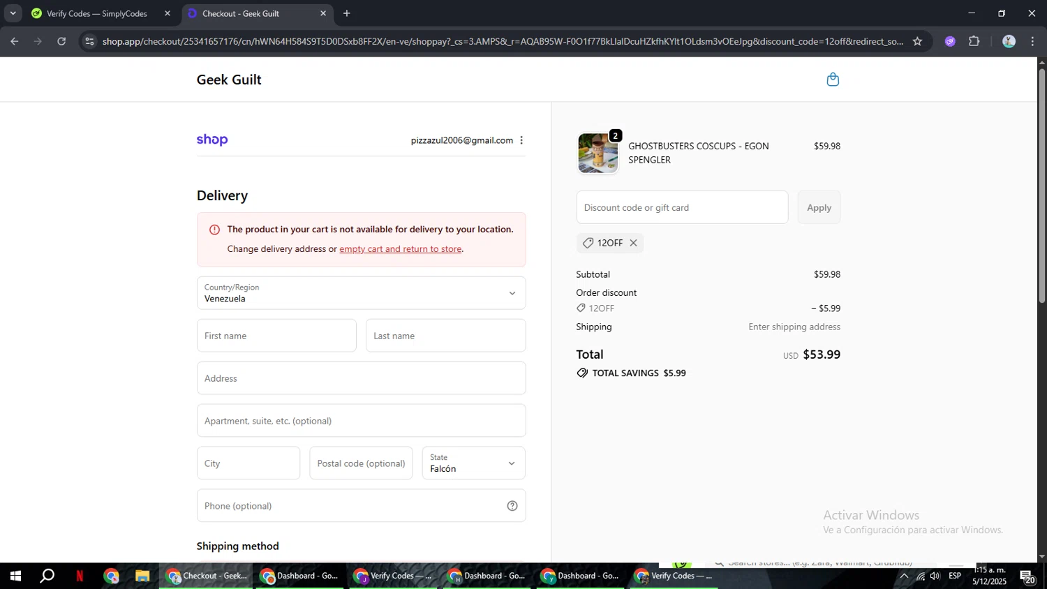This screenshot has width=1047, height=589.
Task: Click the phone field help icon
Action: click(x=512, y=506)
